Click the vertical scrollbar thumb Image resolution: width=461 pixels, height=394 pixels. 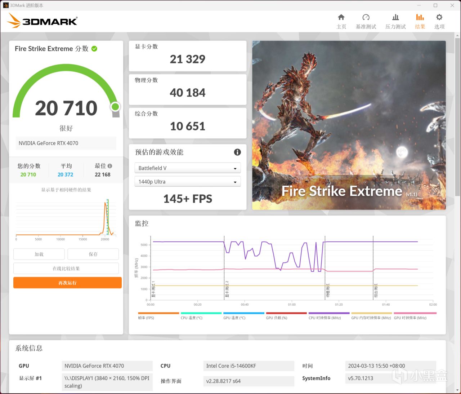pos(458,117)
